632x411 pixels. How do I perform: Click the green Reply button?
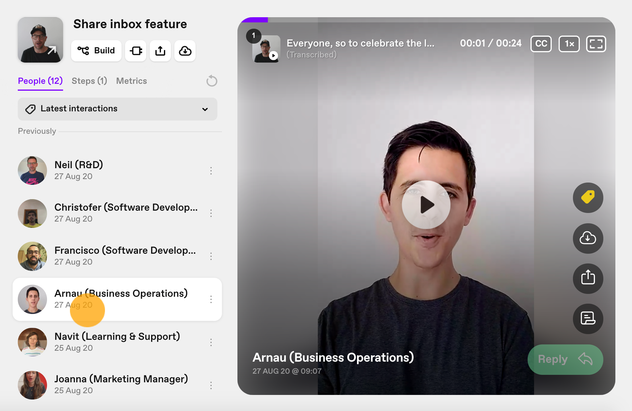[565, 359]
